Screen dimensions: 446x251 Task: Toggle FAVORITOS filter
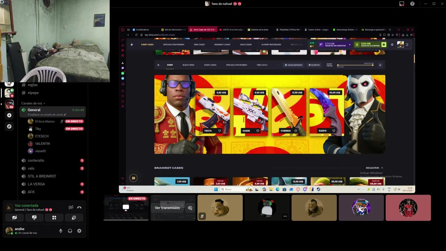(x=314, y=65)
